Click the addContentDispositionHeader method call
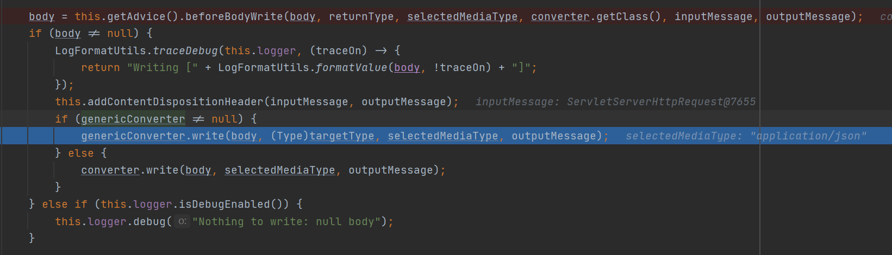This screenshot has width=892, height=255. [176, 101]
